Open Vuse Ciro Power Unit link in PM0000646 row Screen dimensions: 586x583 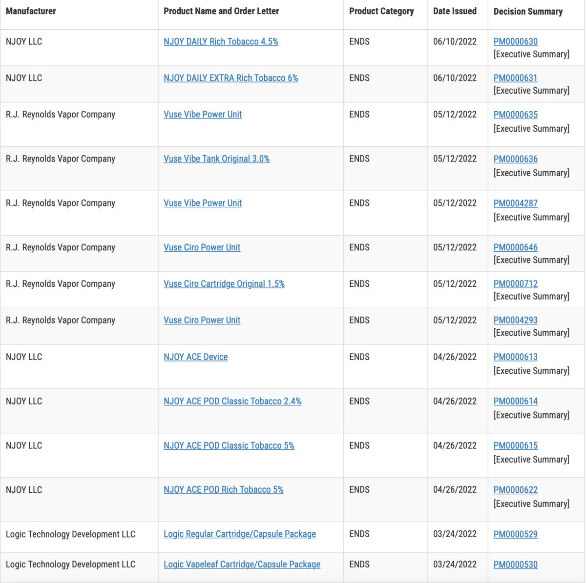click(202, 248)
